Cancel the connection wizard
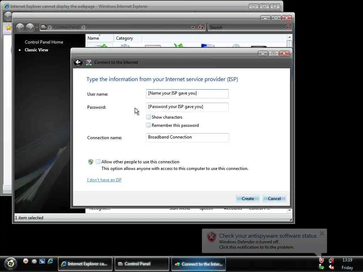Screen dimensions: 363x272 click(274, 198)
